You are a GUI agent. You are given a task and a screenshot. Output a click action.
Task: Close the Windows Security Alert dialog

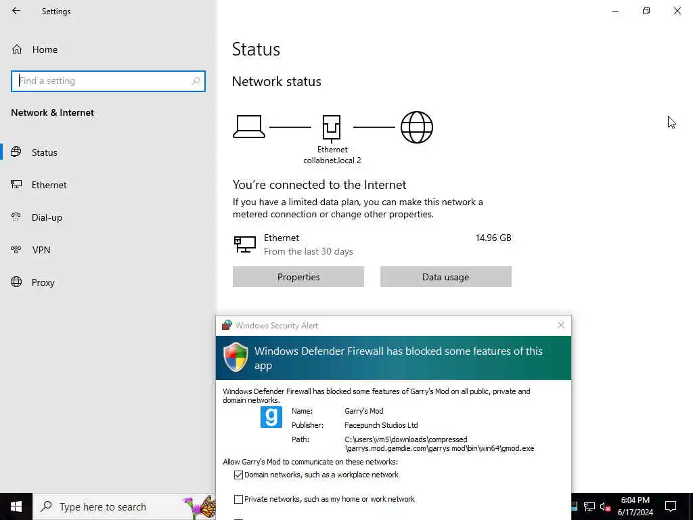click(x=561, y=325)
